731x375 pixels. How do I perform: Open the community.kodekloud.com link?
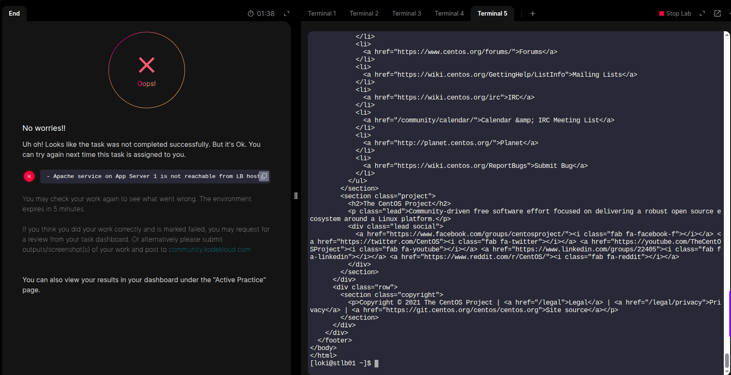tap(209, 250)
